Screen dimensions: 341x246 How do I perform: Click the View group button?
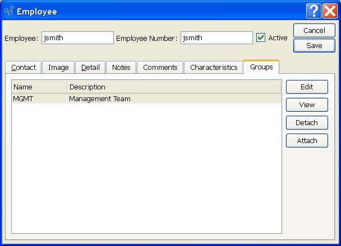307,105
